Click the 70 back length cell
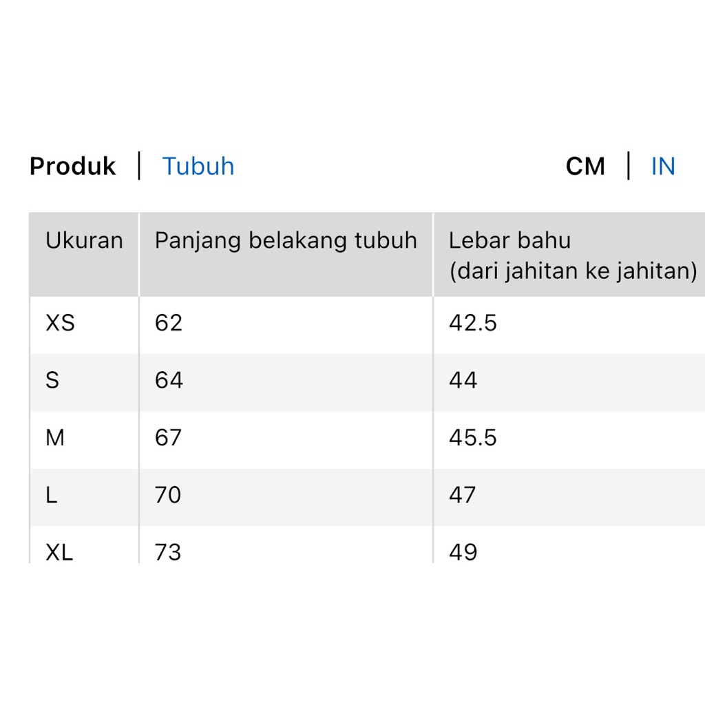The height and width of the screenshot is (705, 705). coord(169,495)
